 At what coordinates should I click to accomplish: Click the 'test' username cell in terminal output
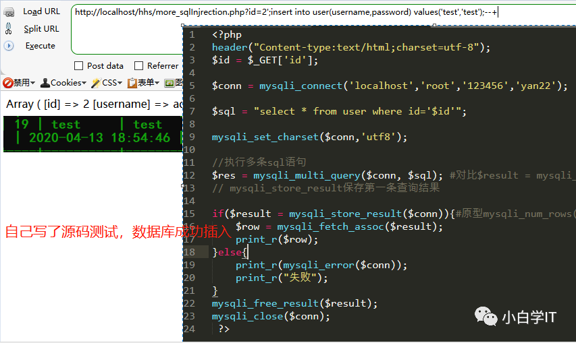66,125
